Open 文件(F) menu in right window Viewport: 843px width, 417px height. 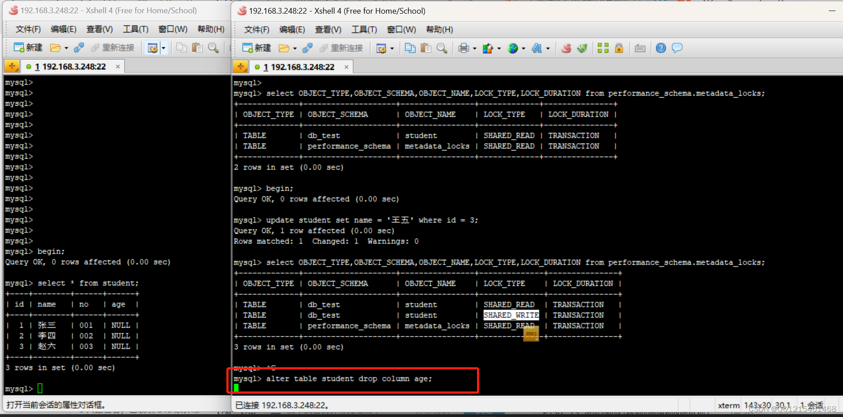[257, 30]
